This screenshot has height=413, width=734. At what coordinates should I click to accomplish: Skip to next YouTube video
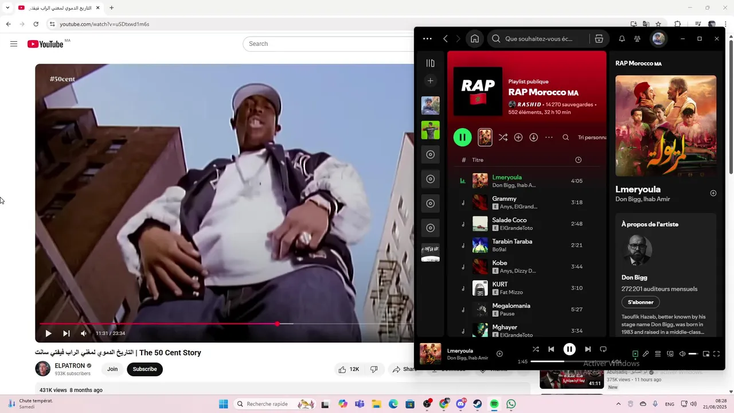[x=66, y=333]
